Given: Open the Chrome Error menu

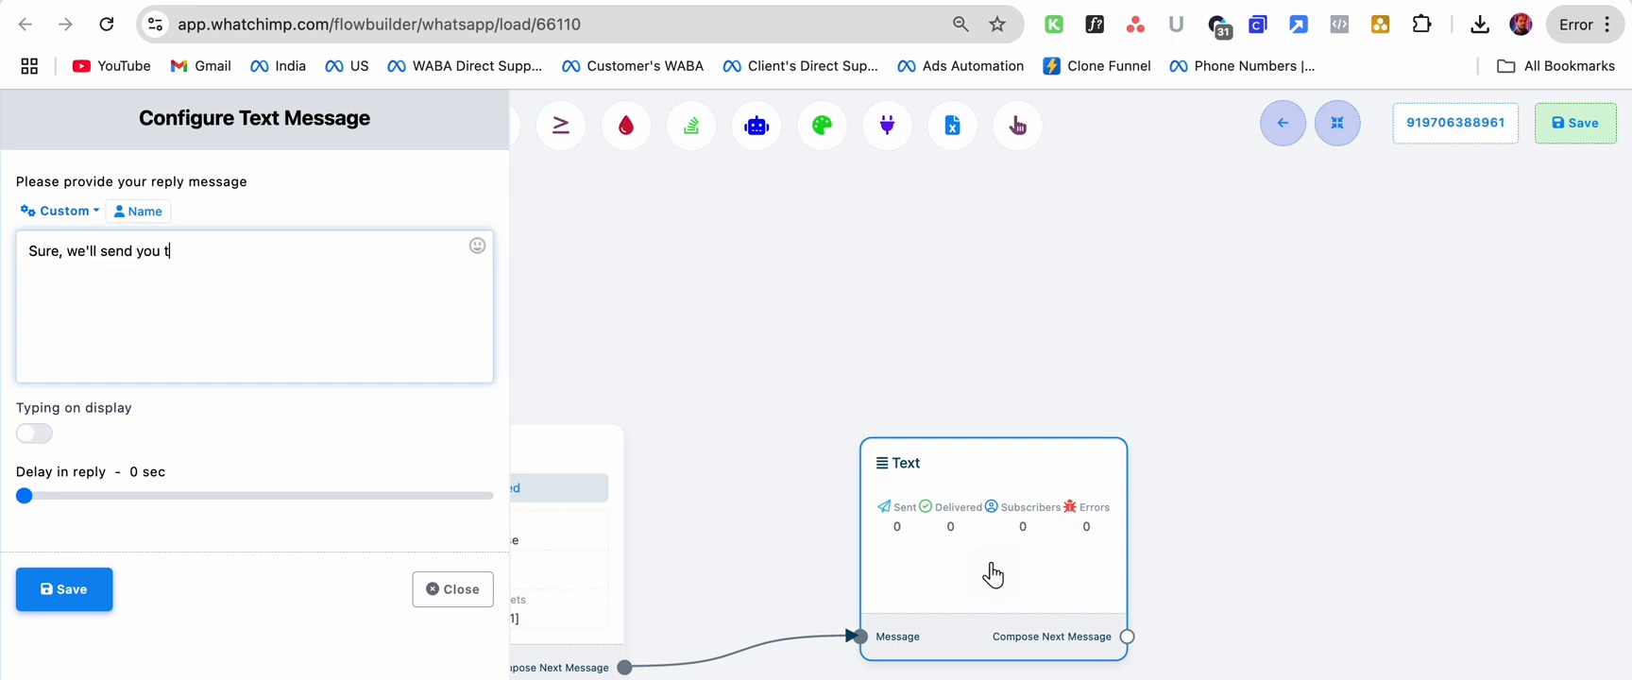Looking at the screenshot, I should pyautogui.click(x=1586, y=25).
